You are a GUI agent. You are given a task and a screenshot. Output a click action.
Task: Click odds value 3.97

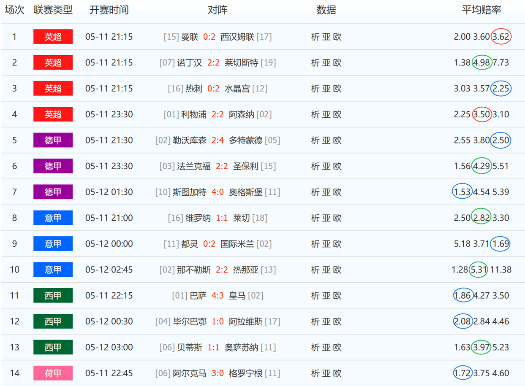(481, 348)
